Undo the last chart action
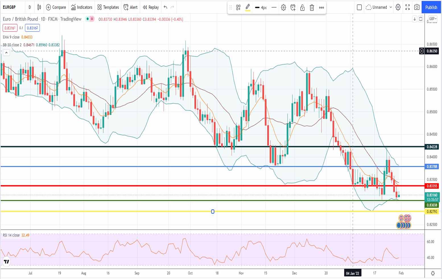The height and width of the screenshot is (279, 442). point(165,7)
